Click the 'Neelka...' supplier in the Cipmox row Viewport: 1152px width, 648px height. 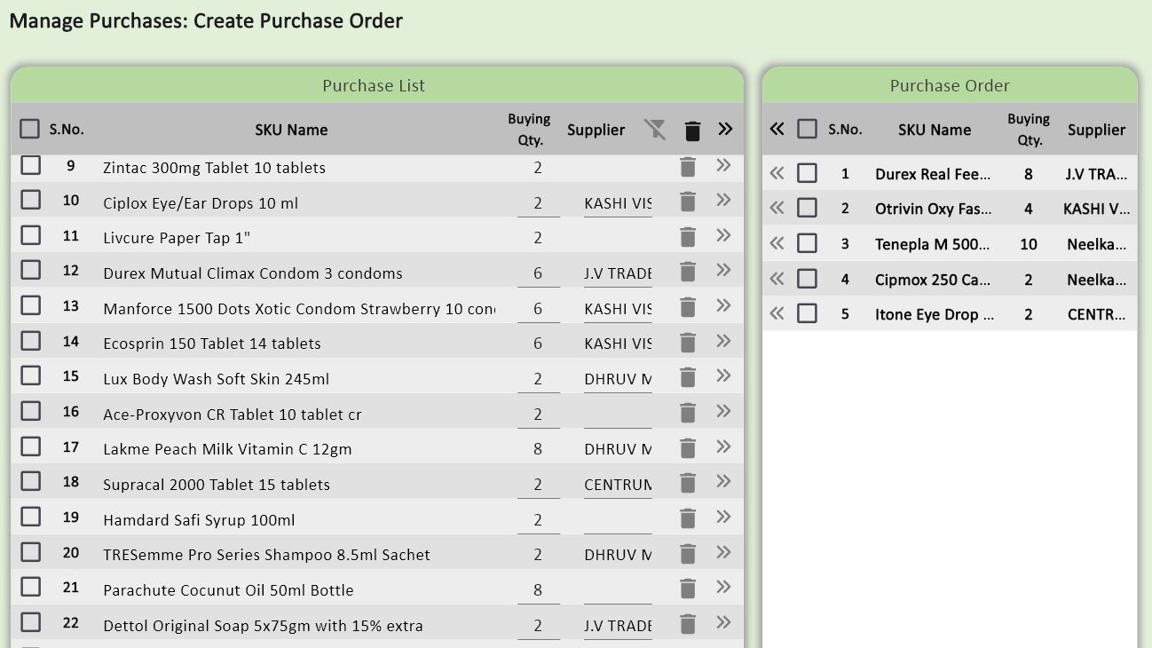(1097, 280)
